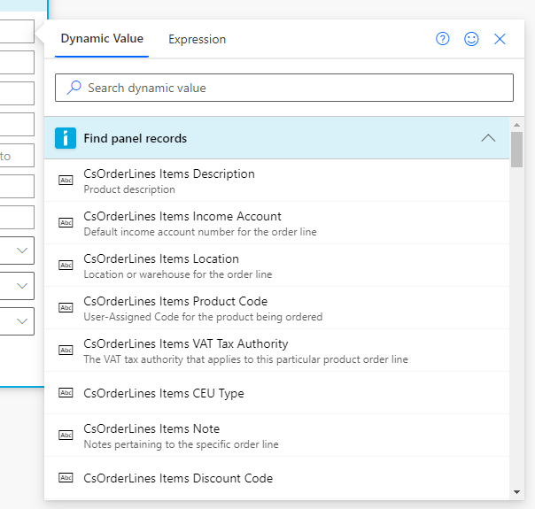Choose CsOrderLines Items Product Code
This screenshot has height=509, width=535.
coord(175,301)
